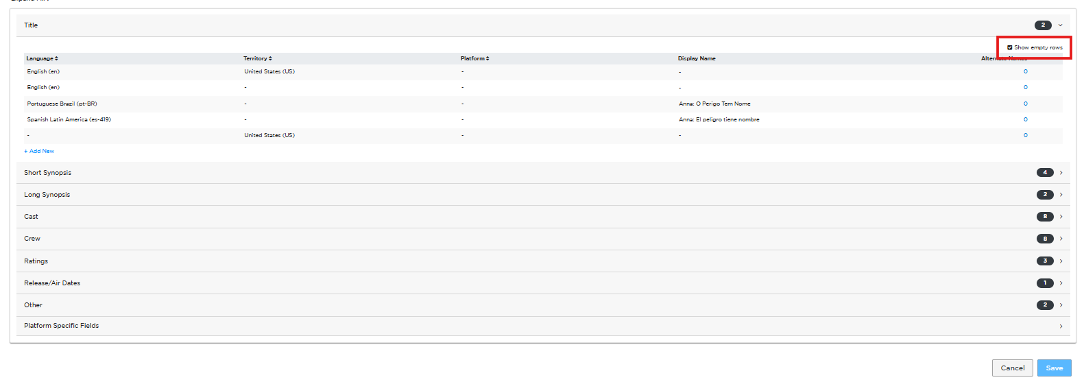Sort table by Language column
Image resolution: width=1084 pixels, height=382 pixels.
click(x=43, y=58)
